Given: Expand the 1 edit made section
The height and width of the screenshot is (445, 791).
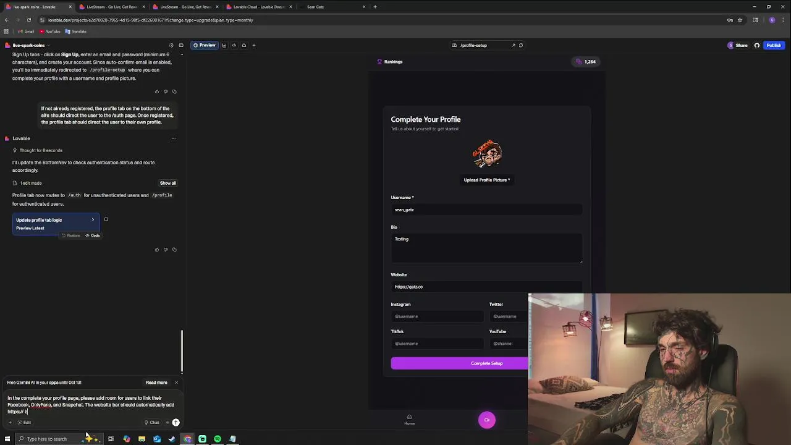Looking at the screenshot, I should (x=27, y=183).
